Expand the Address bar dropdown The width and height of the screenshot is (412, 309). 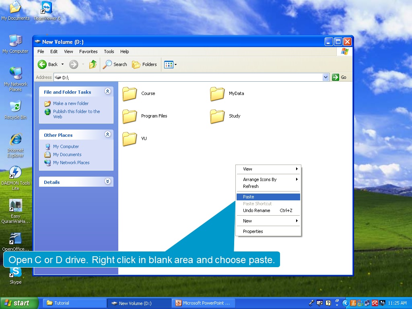(x=326, y=77)
